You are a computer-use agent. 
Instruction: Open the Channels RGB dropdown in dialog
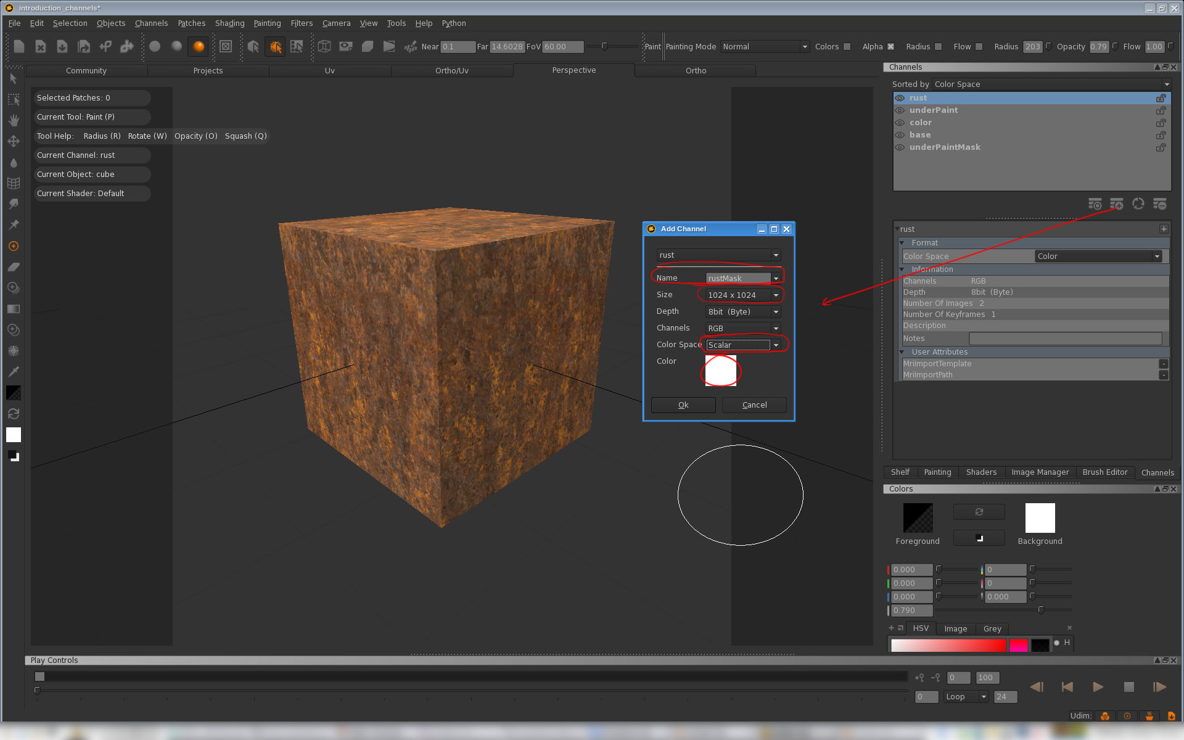743,329
